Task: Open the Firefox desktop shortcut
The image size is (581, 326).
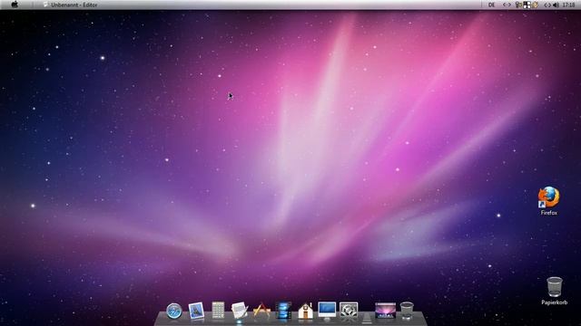Action: tap(548, 197)
